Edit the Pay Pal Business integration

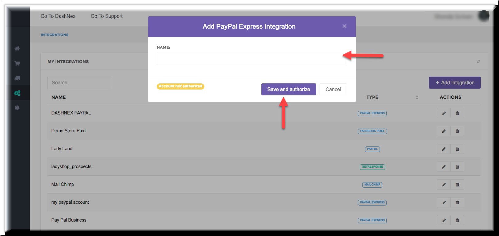444,220
